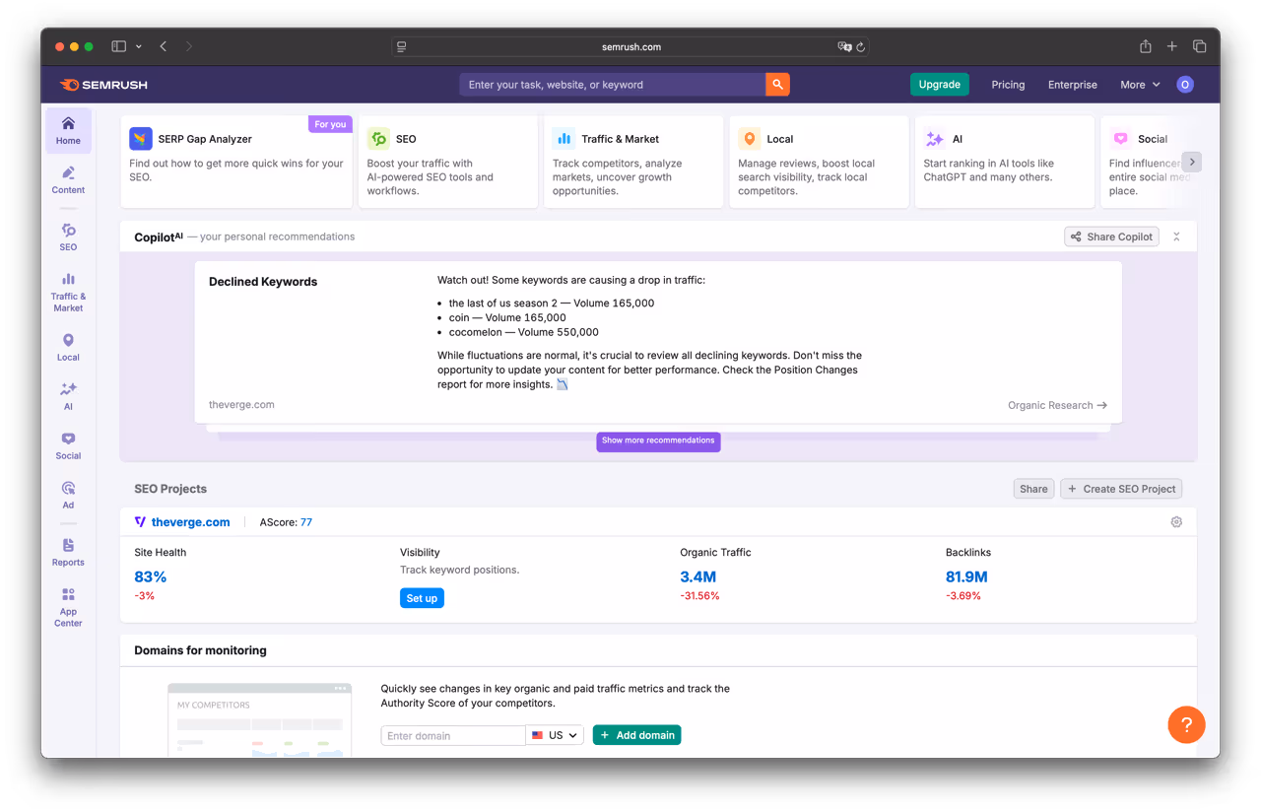
Task: Open the App Center sidebar icon
Action: [x=68, y=607]
